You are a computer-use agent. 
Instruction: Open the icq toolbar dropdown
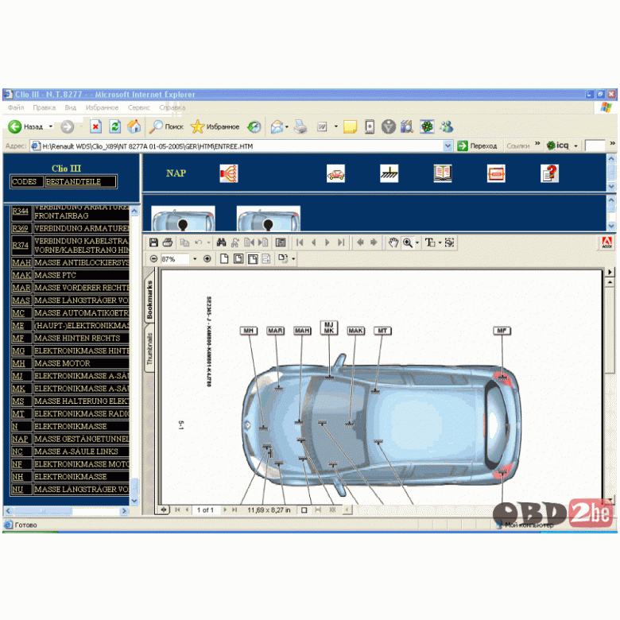pyautogui.click(x=575, y=146)
